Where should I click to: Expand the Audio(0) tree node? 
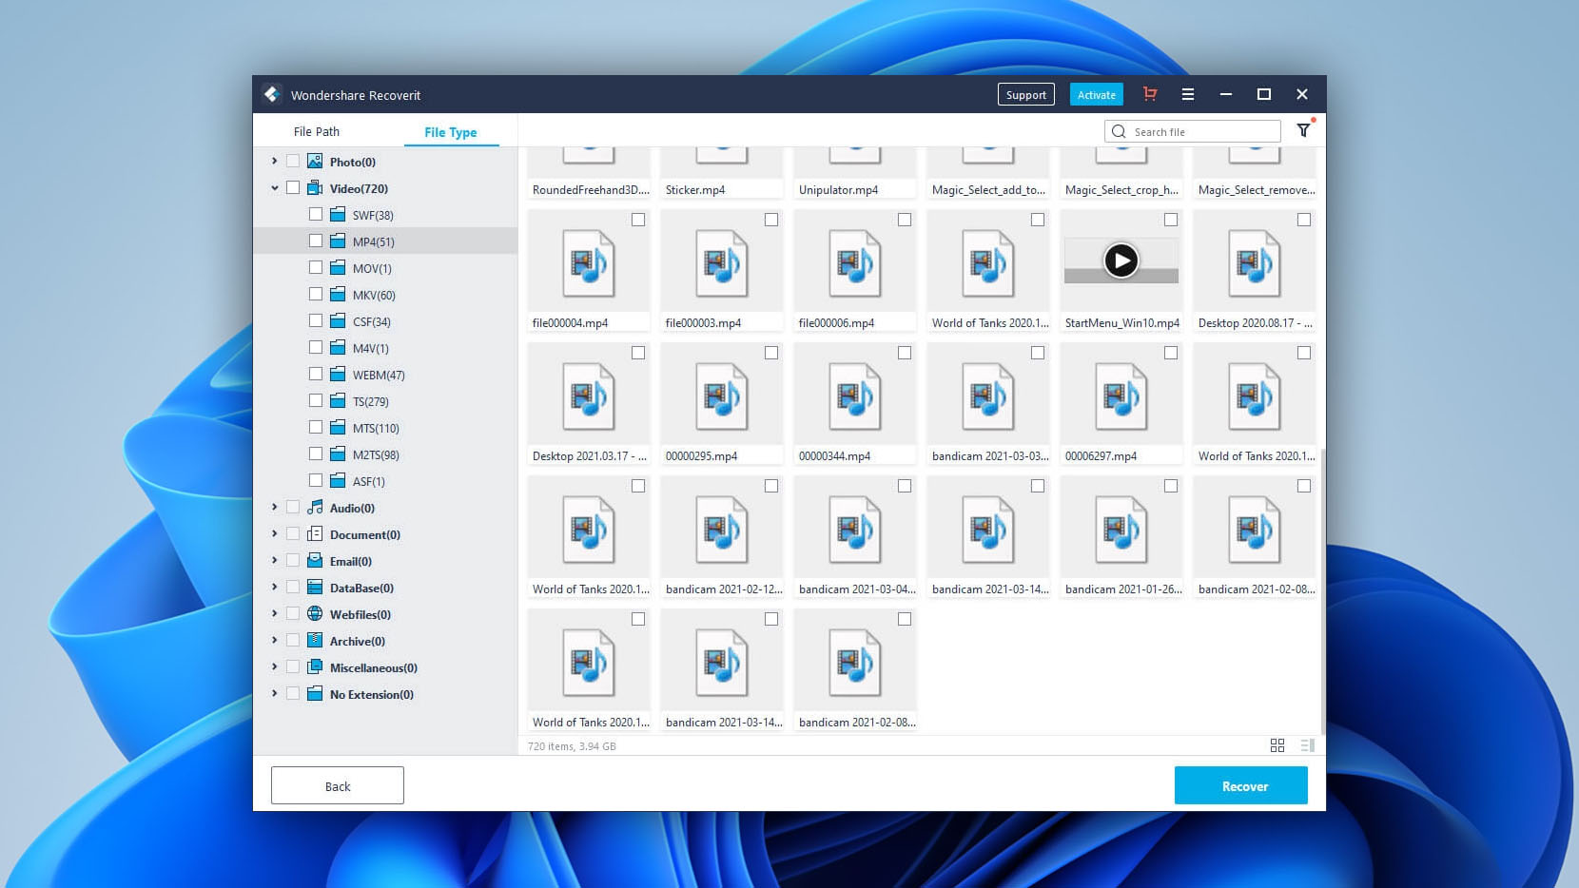(275, 508)
